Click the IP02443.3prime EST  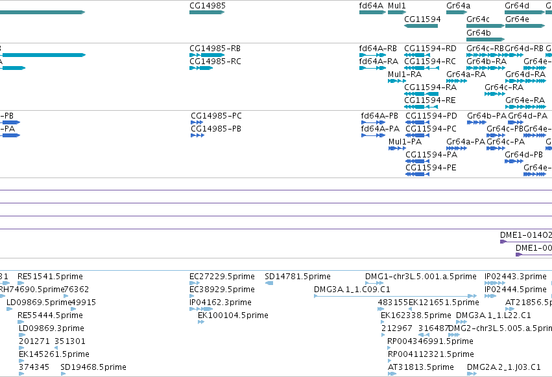click(x=495, y=283)
